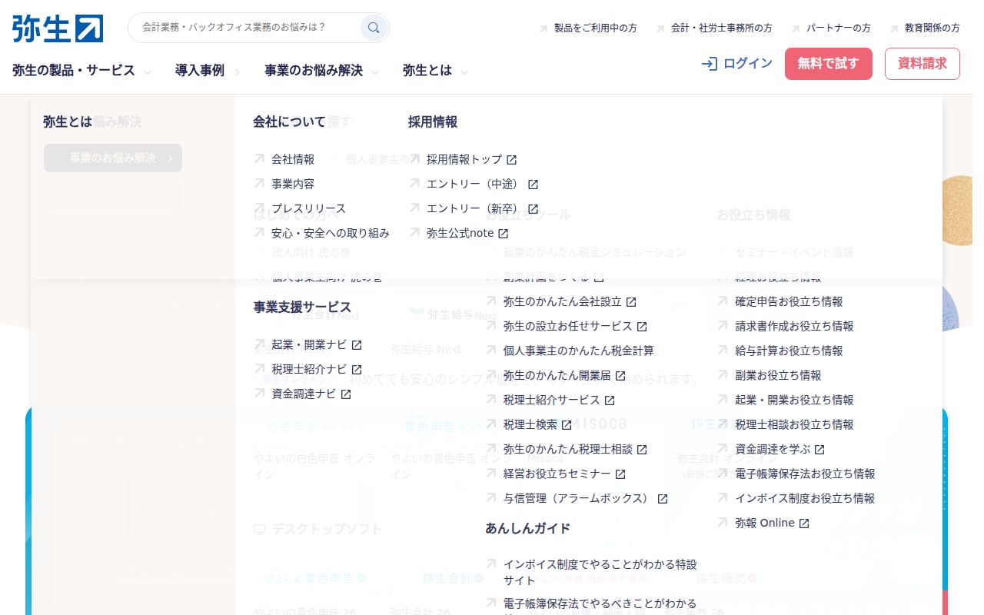Click the Yayoi logo
Viewport: 984px width, 615px height.
pyautogui.click(x=58, y=28)
